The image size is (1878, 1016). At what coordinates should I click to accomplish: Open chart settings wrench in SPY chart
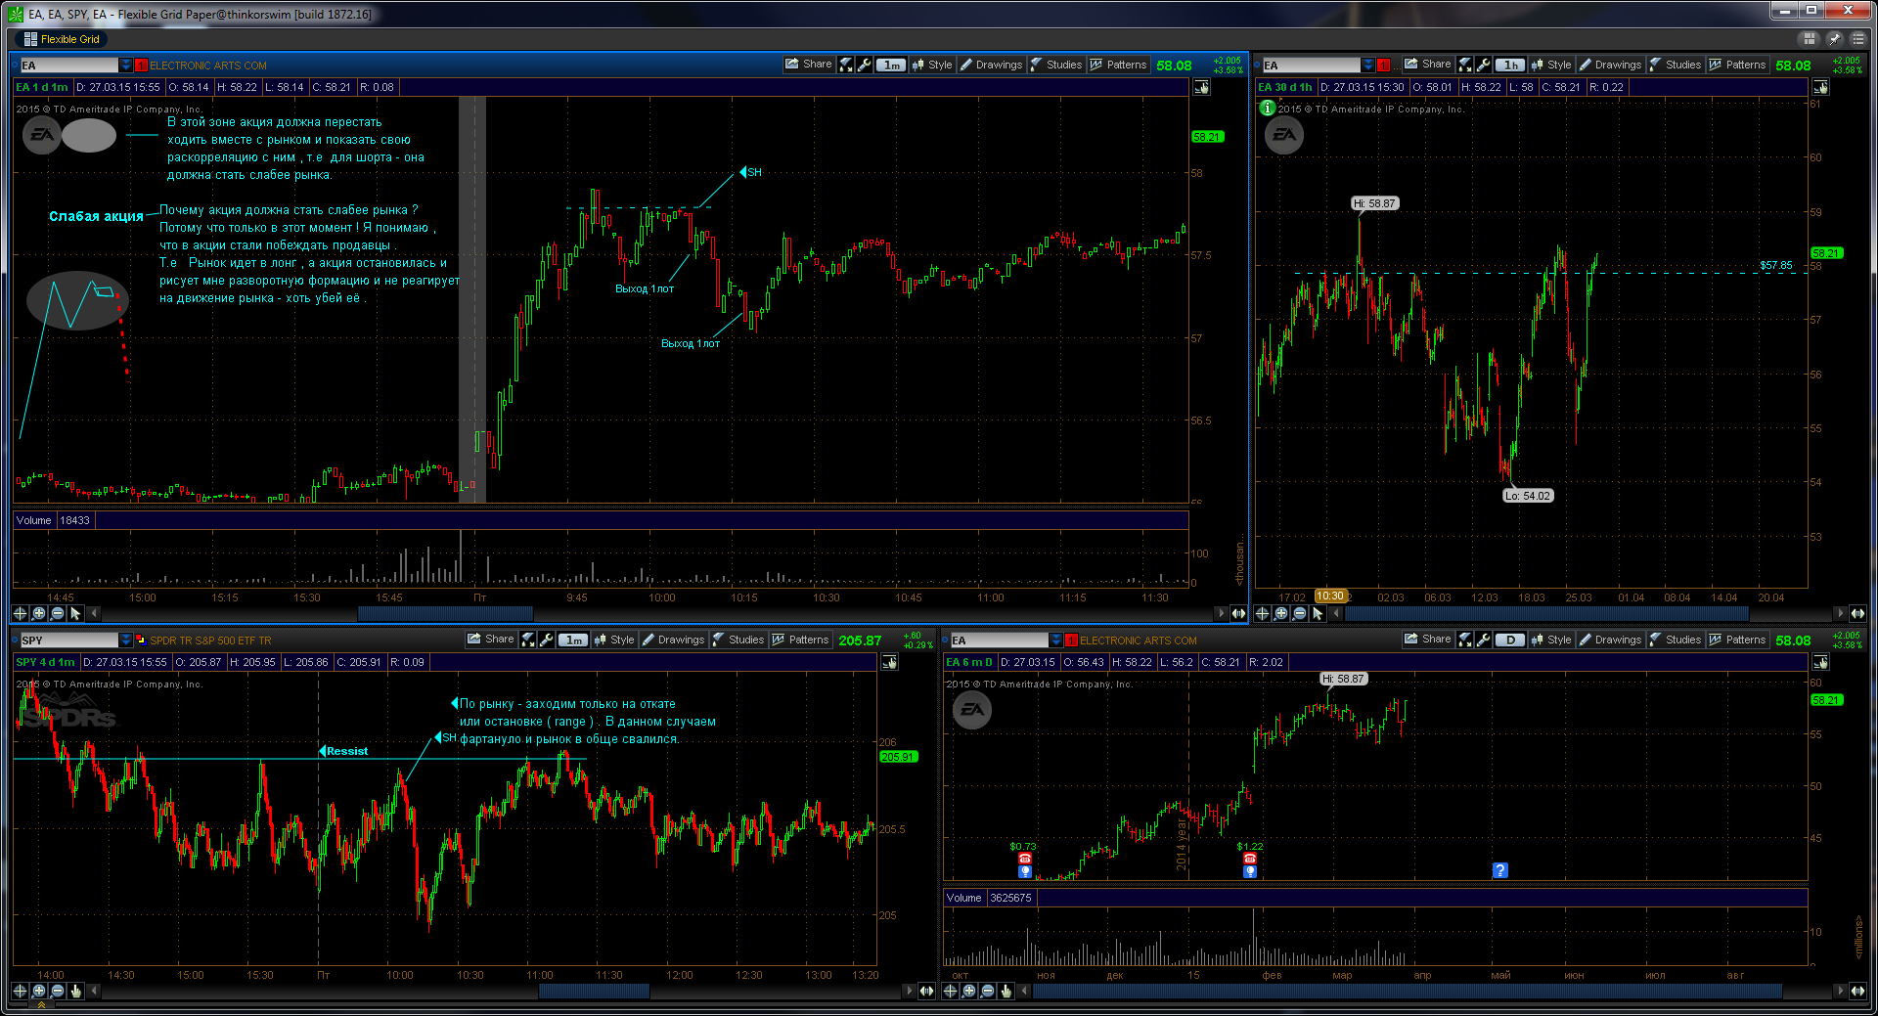(547, 640)
